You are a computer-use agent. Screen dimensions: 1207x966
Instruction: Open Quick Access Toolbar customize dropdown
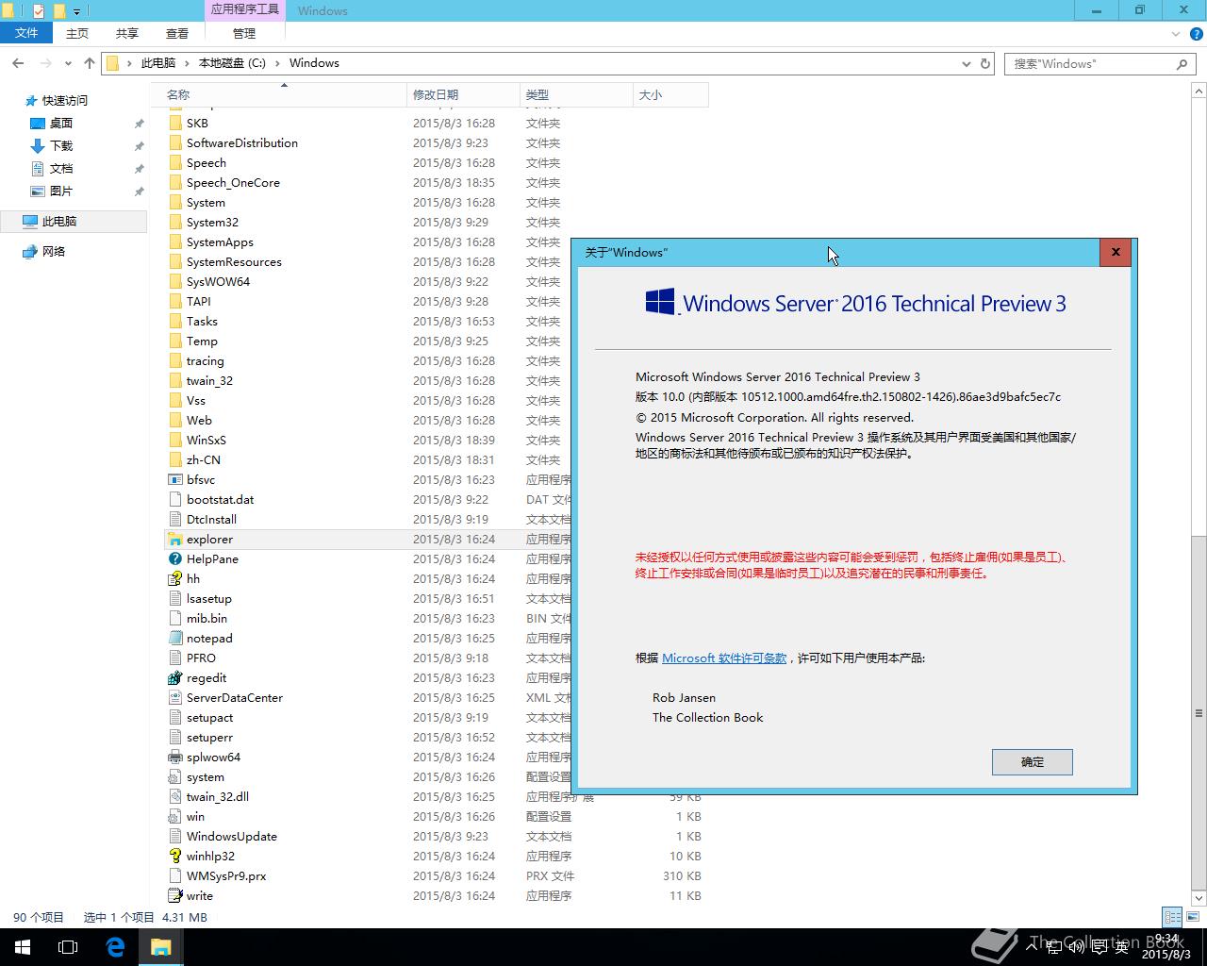(x=77, y=12)
